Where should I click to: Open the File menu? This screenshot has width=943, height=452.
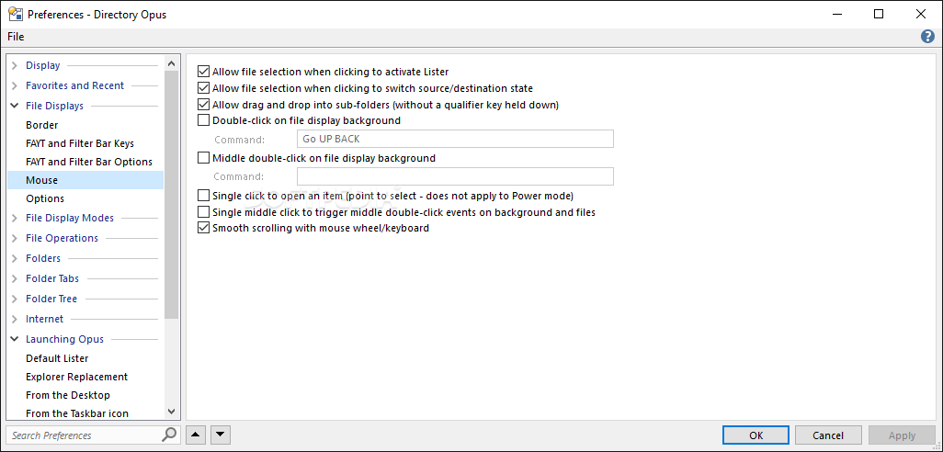16,37
